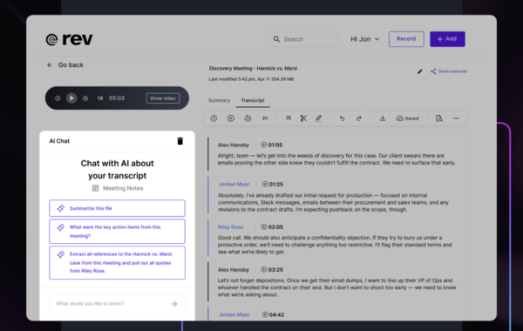Download the transcript
The image size is (523, 331).
[x=383, y=118]
